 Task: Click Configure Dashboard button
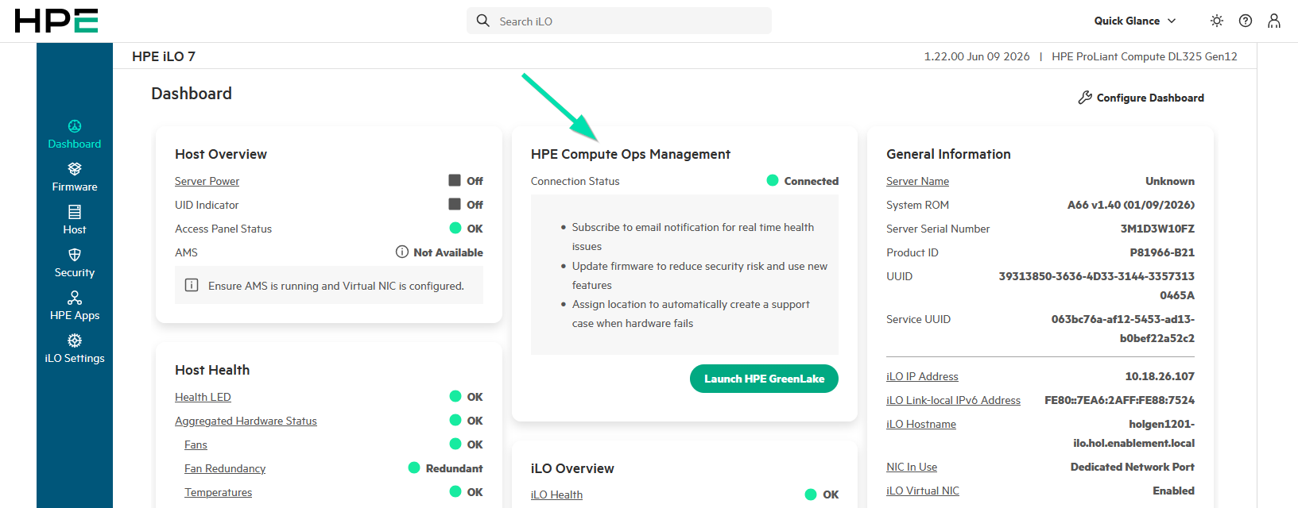point(1141,98)
